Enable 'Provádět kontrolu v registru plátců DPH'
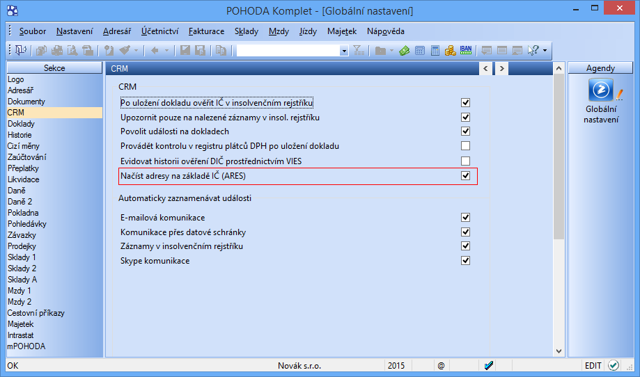Image resolution: width=640 pixels, height=377 pixels. (465, 145)
